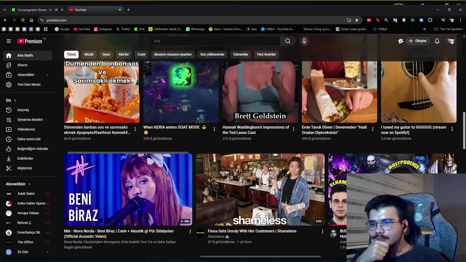Select Aksiyon-macera oyunları filter chip
The height and width of the screenshot is (262, 466).
click(x=173, y=54)
